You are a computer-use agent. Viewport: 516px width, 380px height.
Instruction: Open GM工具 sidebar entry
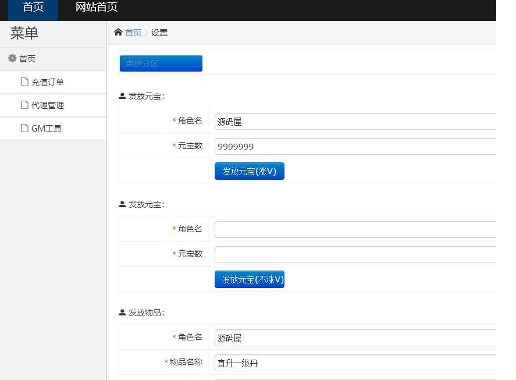coord(47,129)
